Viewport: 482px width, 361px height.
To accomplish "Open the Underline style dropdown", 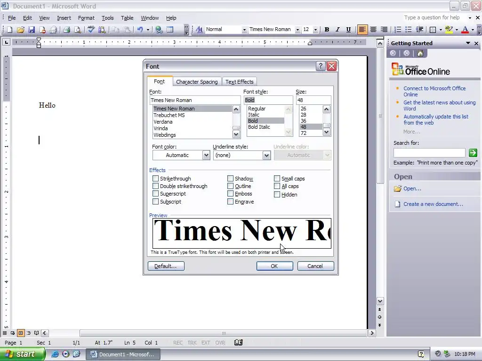I will [x=266, y=155].
